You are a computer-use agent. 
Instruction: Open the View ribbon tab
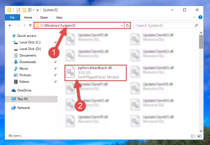(x=59, y=17)
